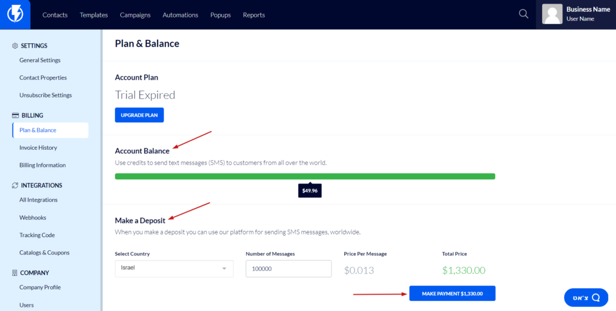Open Webhooks page
Image resolution: width=616 pixels, height=311 pixels.
(x=32, y=218)
